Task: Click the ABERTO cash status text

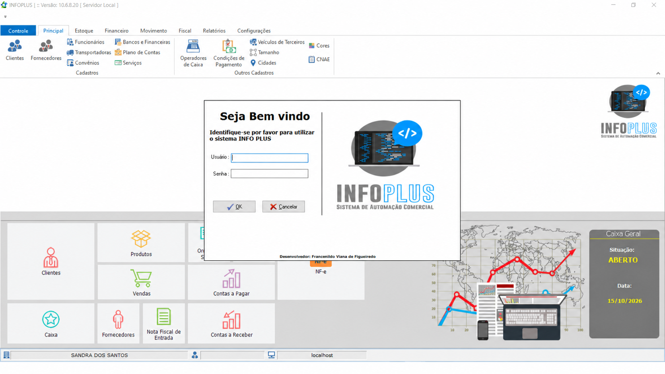Action: (x=623, y=260)
